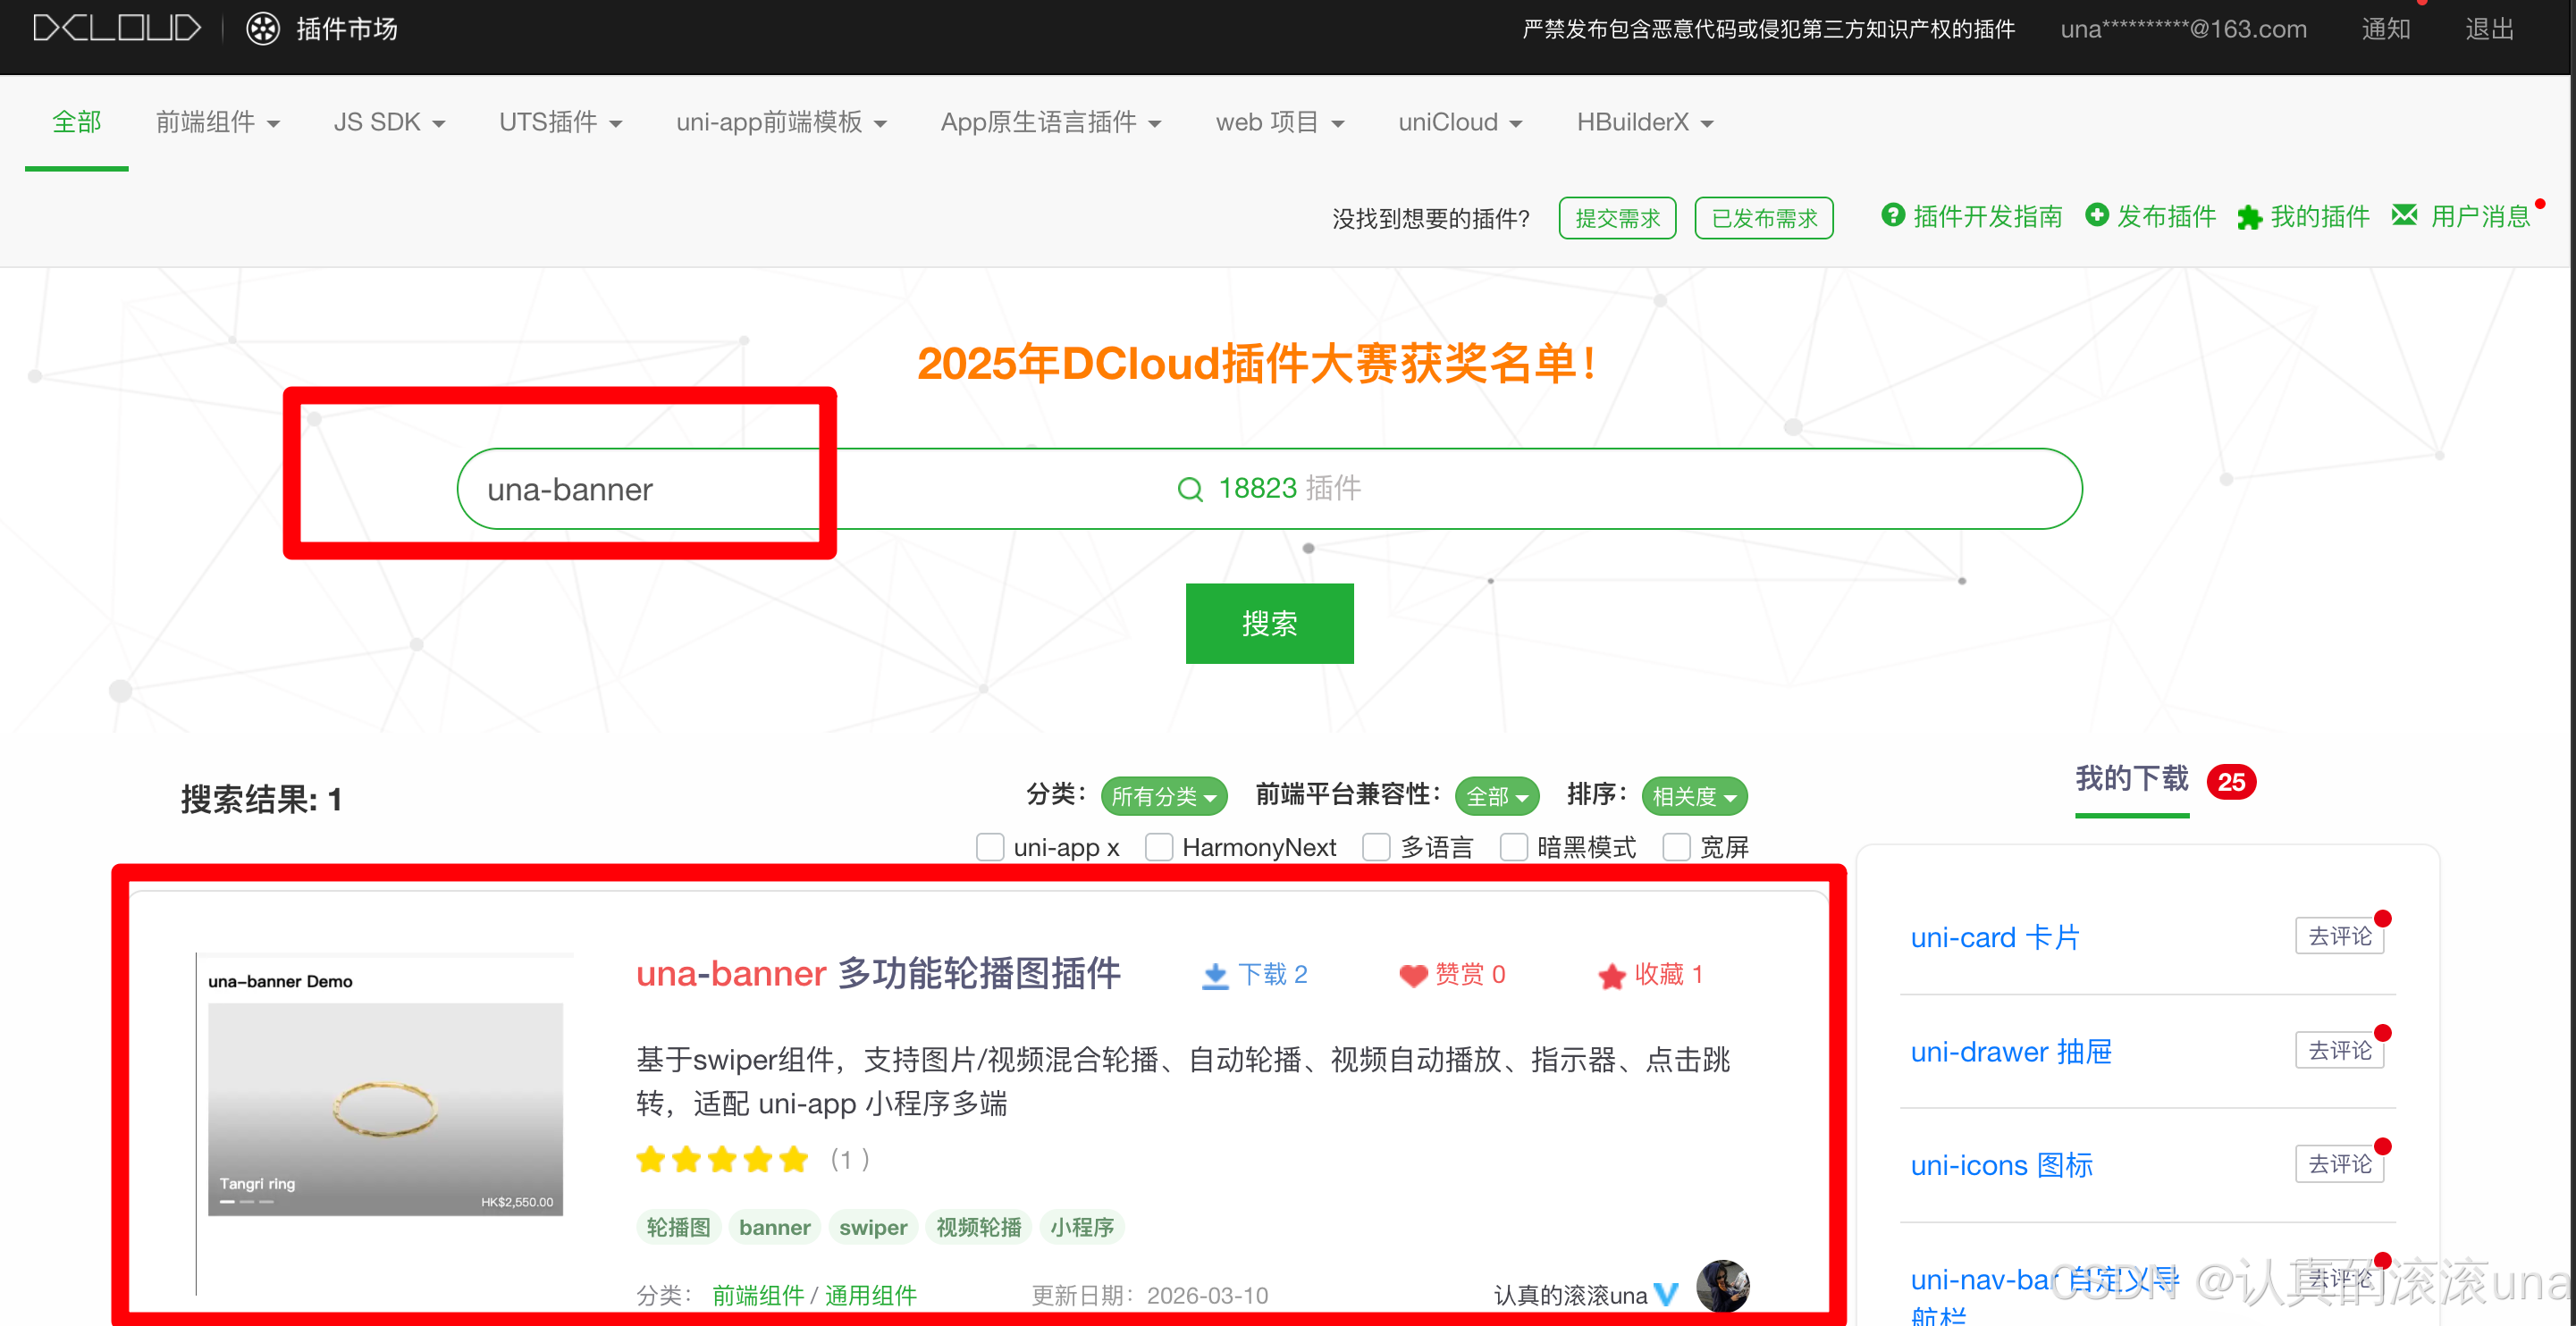Click the blue verified V badge
This screenshot has height=1326, width=2576.
click(1666, 1294)
